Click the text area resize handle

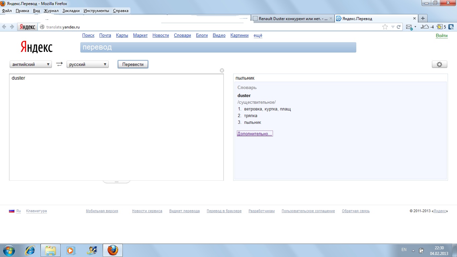(x=116, y=182)
